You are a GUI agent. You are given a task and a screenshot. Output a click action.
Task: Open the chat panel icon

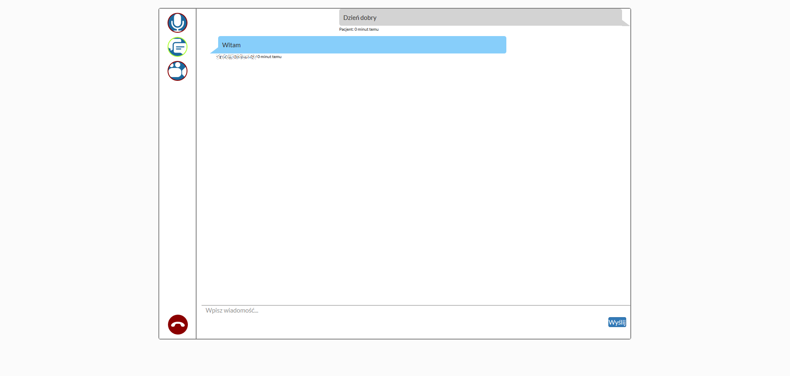[177, 47]
